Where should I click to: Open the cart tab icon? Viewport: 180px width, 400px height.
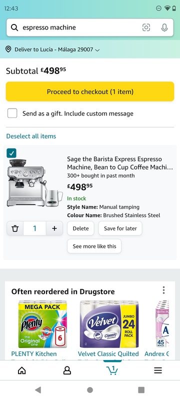tap(112, 370)
